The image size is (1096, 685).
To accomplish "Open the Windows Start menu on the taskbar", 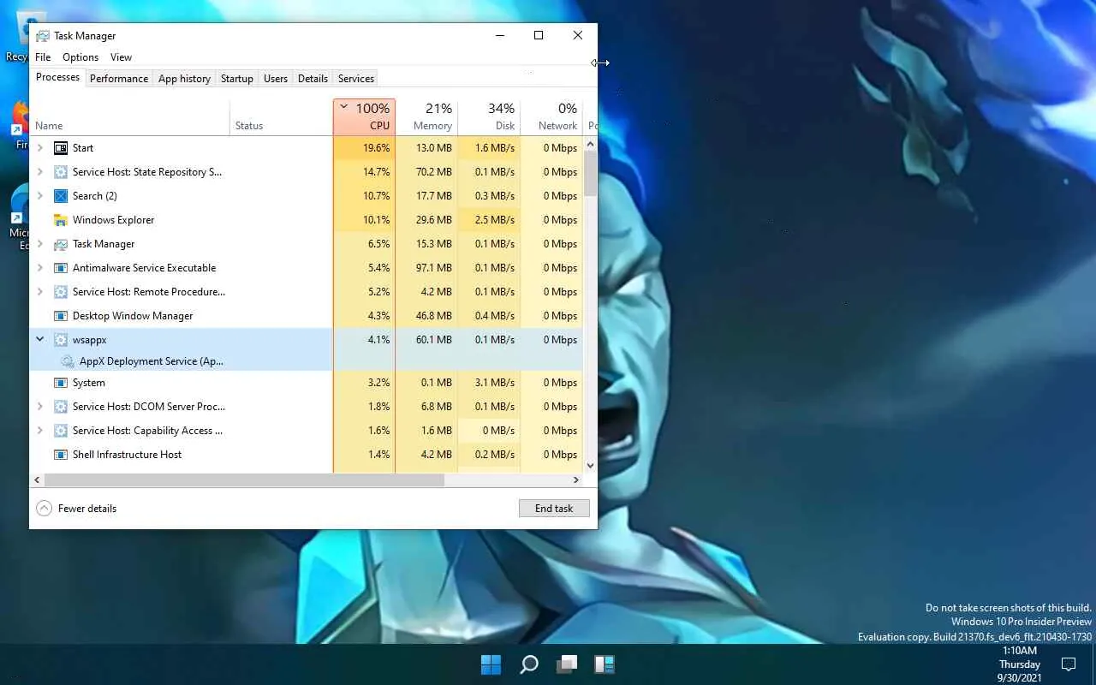I will pyautogui.click(x=491, y=664).
